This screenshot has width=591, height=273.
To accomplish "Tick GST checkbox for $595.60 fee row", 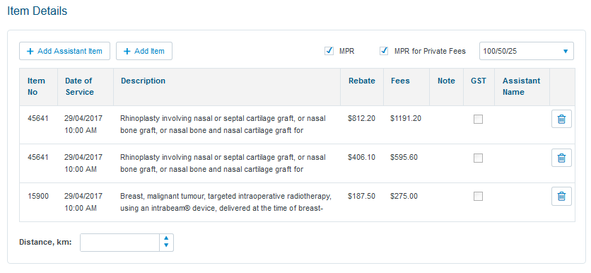I will (478, 158).
